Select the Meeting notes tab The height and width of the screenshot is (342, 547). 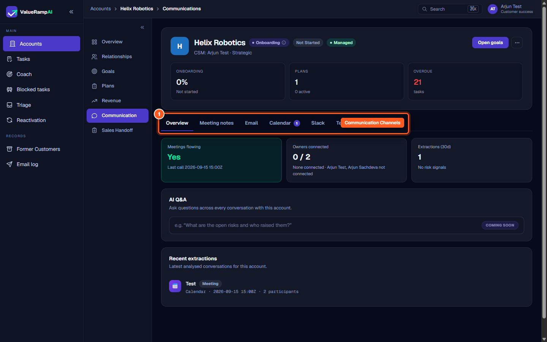click(217, 123)
